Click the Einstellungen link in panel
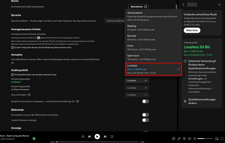 [x=195, y=79]
